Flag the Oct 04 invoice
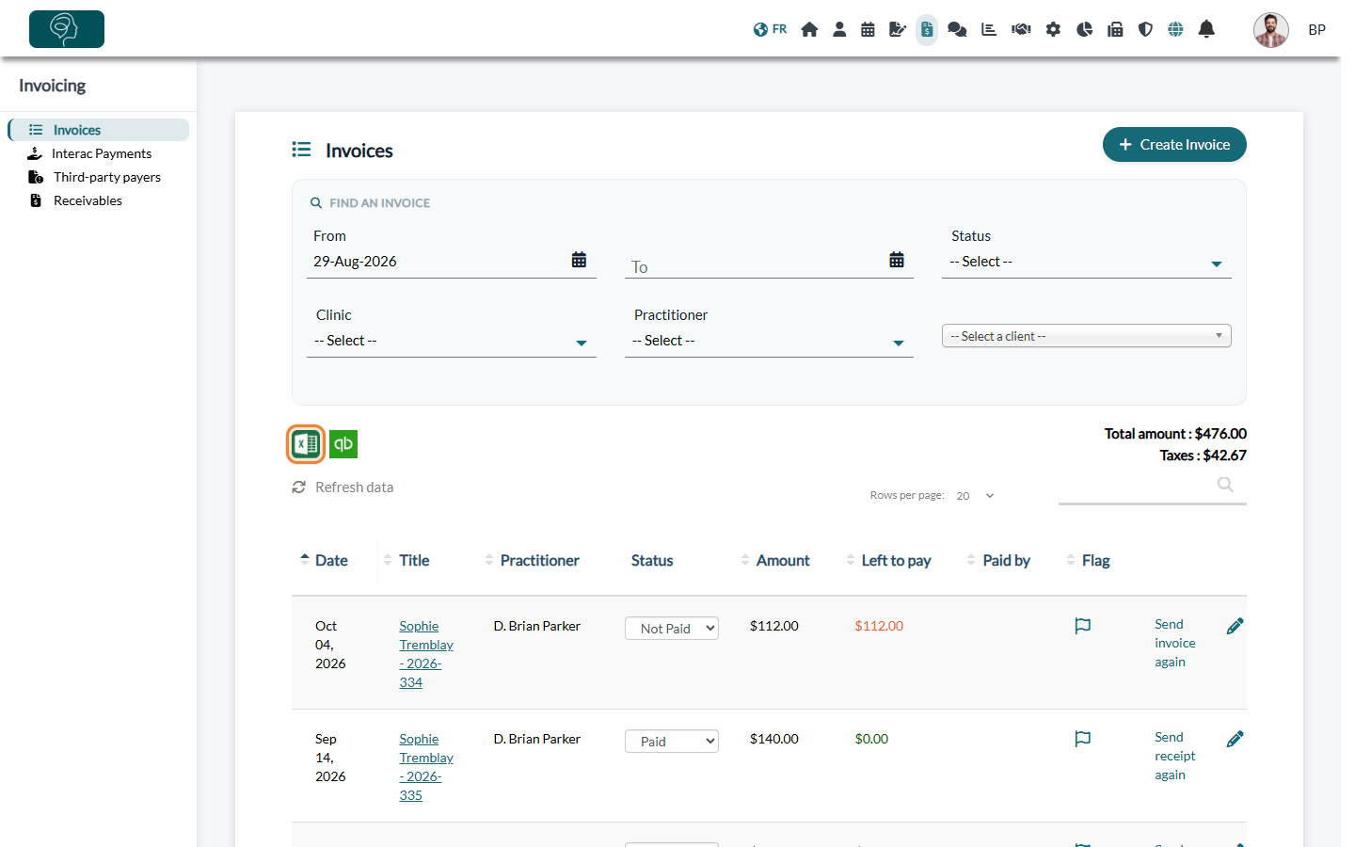 (x=1083, y=626)
